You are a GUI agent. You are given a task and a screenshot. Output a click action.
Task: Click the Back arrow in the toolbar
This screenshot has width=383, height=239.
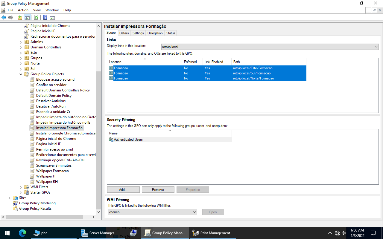(x=4, y=17)
